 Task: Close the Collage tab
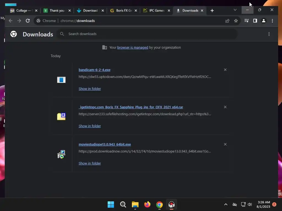[x=36, y=11]
